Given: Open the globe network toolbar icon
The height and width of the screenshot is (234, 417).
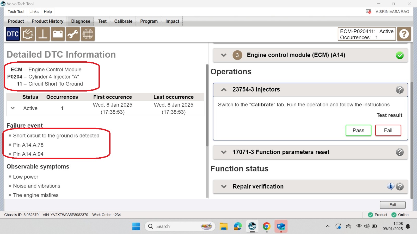Looking at the screenshot, I should click(88, 34).
